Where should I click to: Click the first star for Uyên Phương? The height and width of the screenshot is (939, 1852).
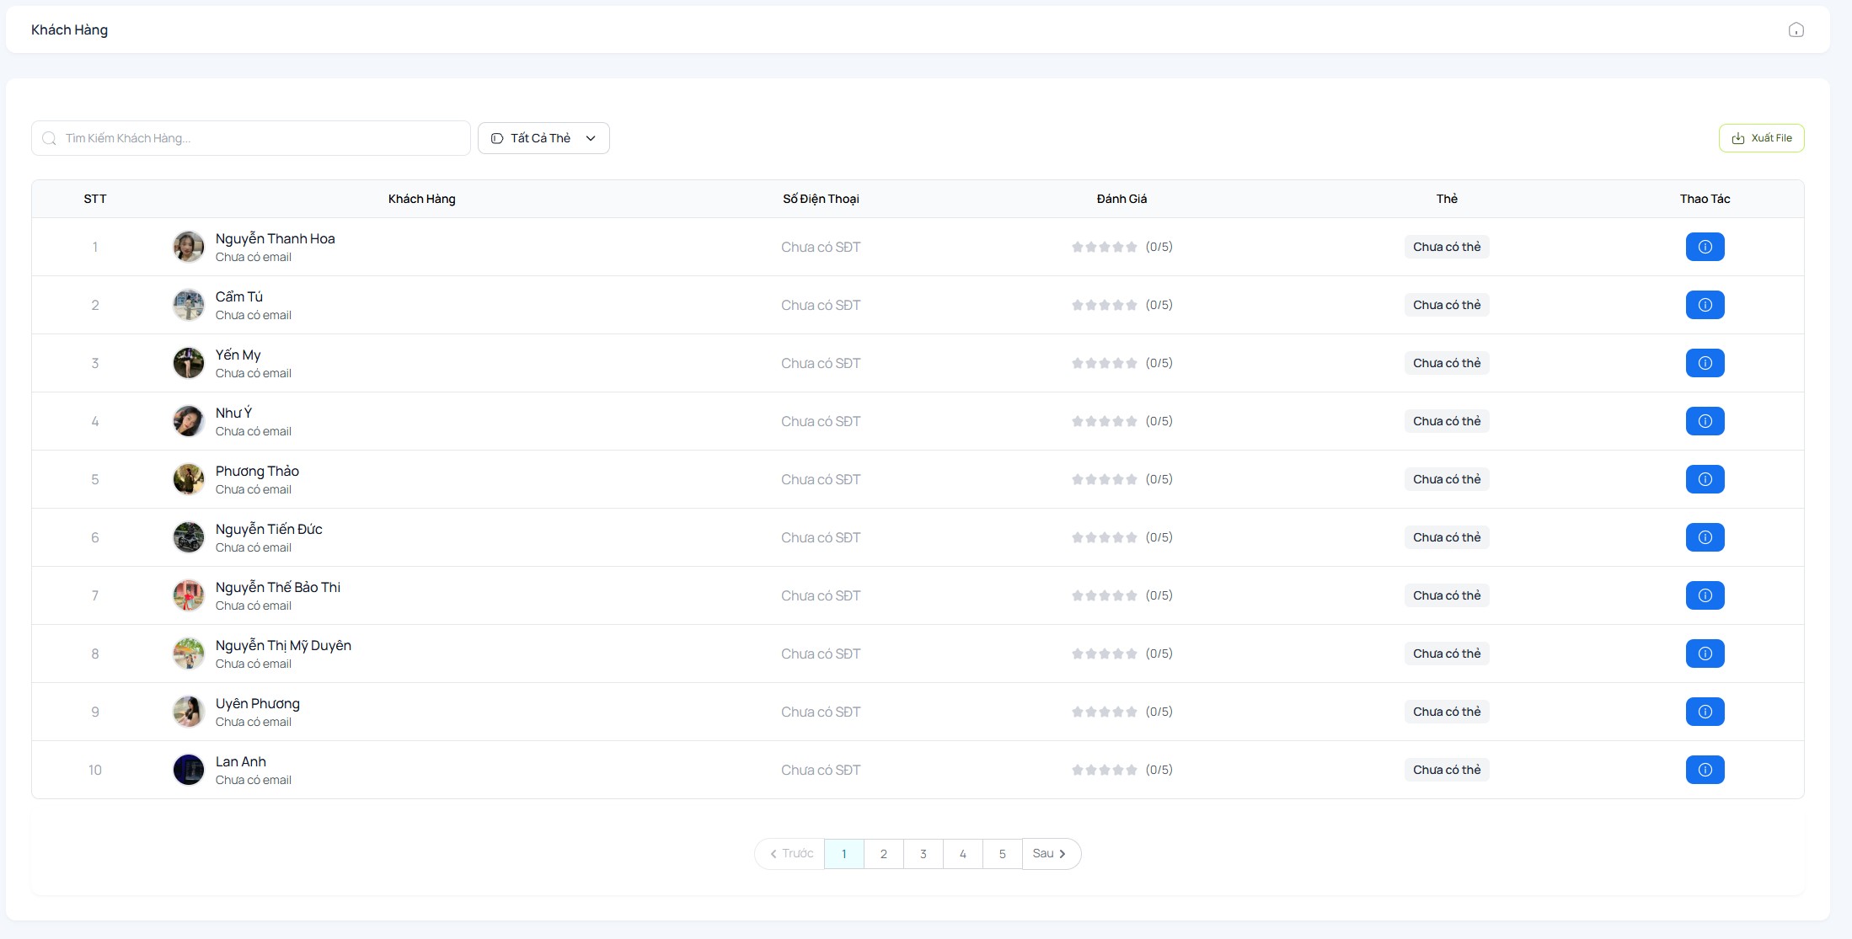point(1078,711)
